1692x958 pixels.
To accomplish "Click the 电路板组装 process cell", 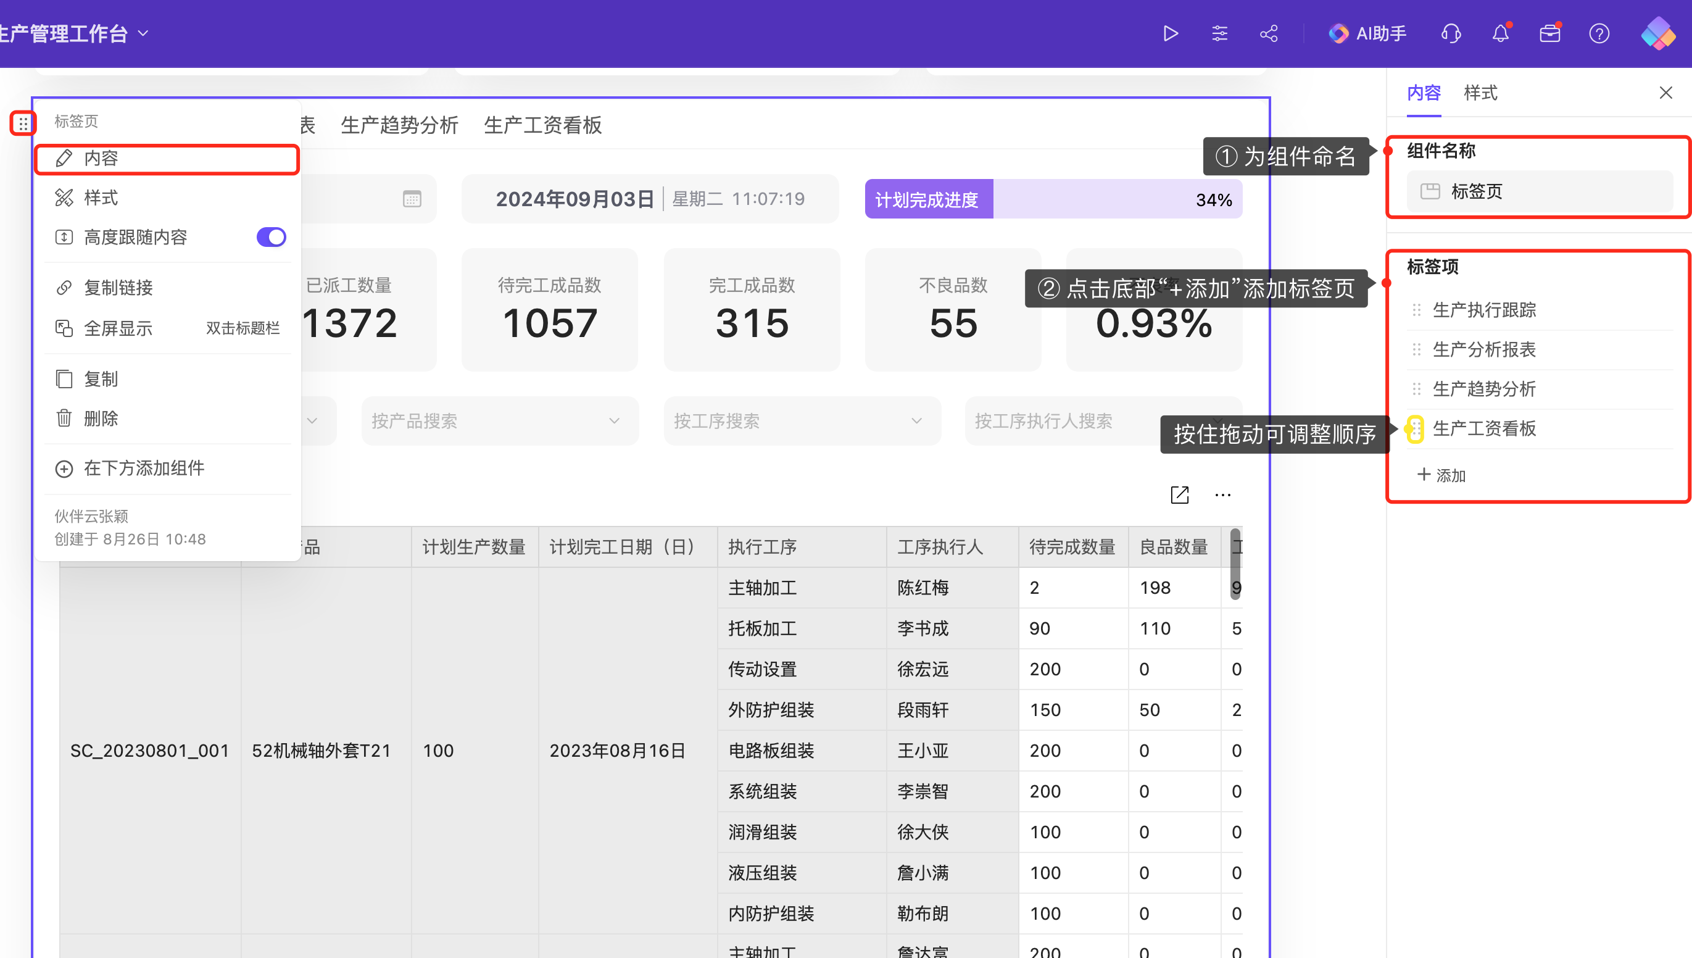I will pos(802,751).
